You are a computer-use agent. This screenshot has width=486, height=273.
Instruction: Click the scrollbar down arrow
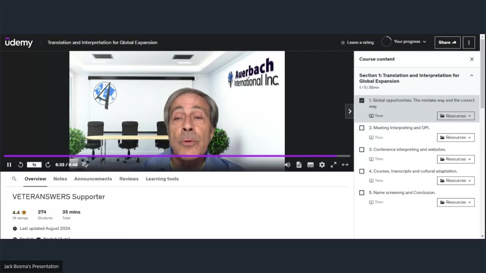483,236
